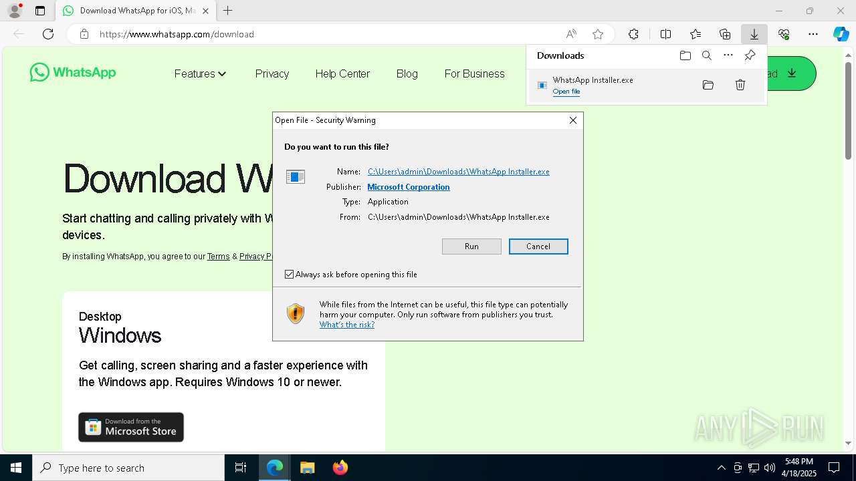Screen dimensions: 856x481
Task: Activate Read aloud icon in address bar
Action: click(571, 34)
